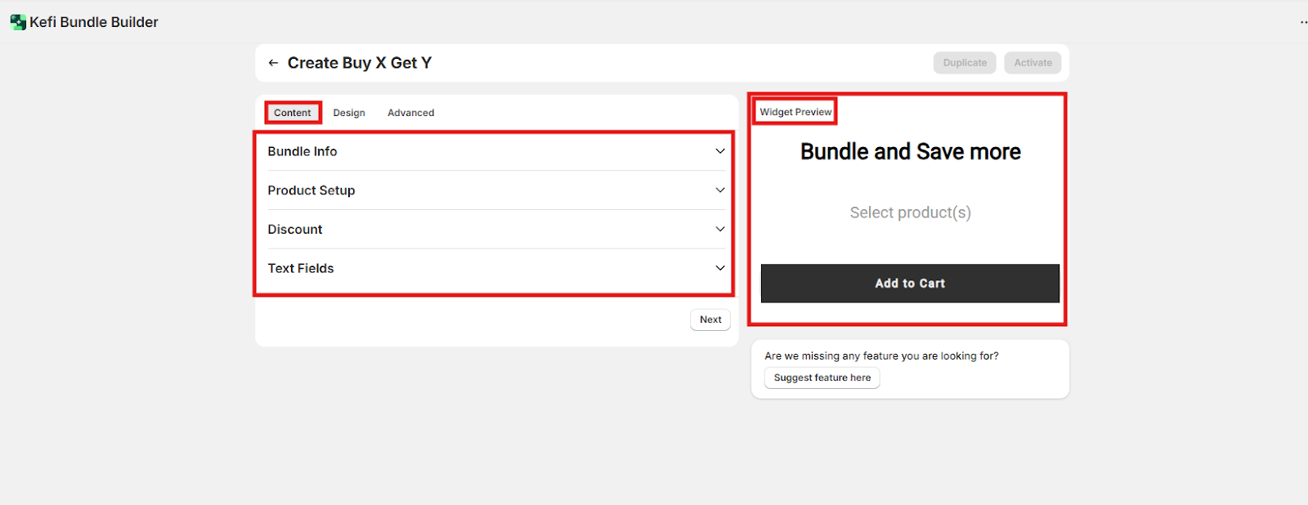Expand Product Setup using its chevron arrow
The width and height of the screenshot is (1308, 505).
pos(719,190)
